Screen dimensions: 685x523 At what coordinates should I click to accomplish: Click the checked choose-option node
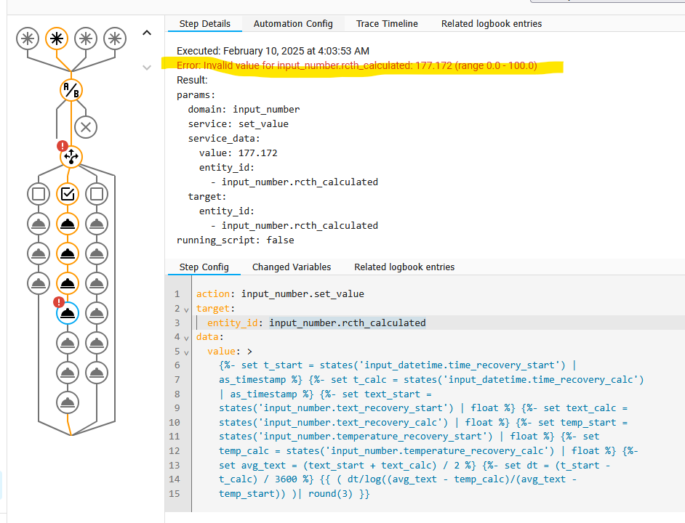point(68,194)
